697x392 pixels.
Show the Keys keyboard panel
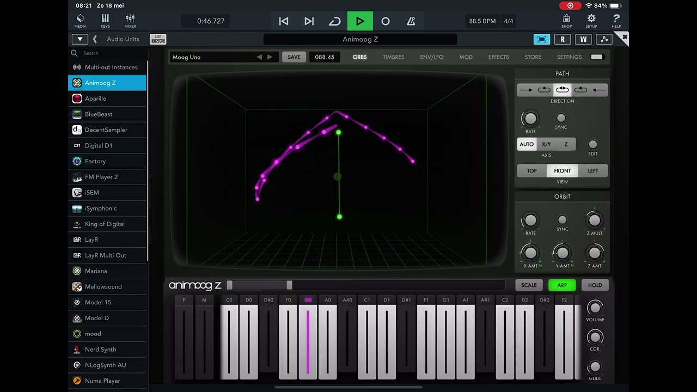[105, 21]
